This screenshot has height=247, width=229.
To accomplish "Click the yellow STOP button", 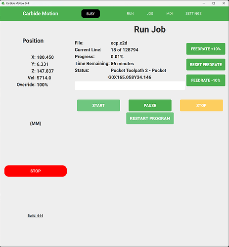I will [x=201, y=105].
